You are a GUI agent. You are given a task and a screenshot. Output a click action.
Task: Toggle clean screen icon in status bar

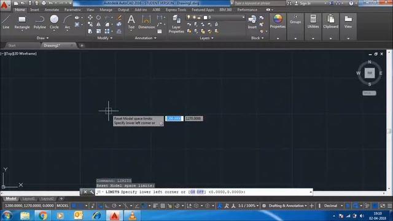pyautogui.click(x=383, y=206)
